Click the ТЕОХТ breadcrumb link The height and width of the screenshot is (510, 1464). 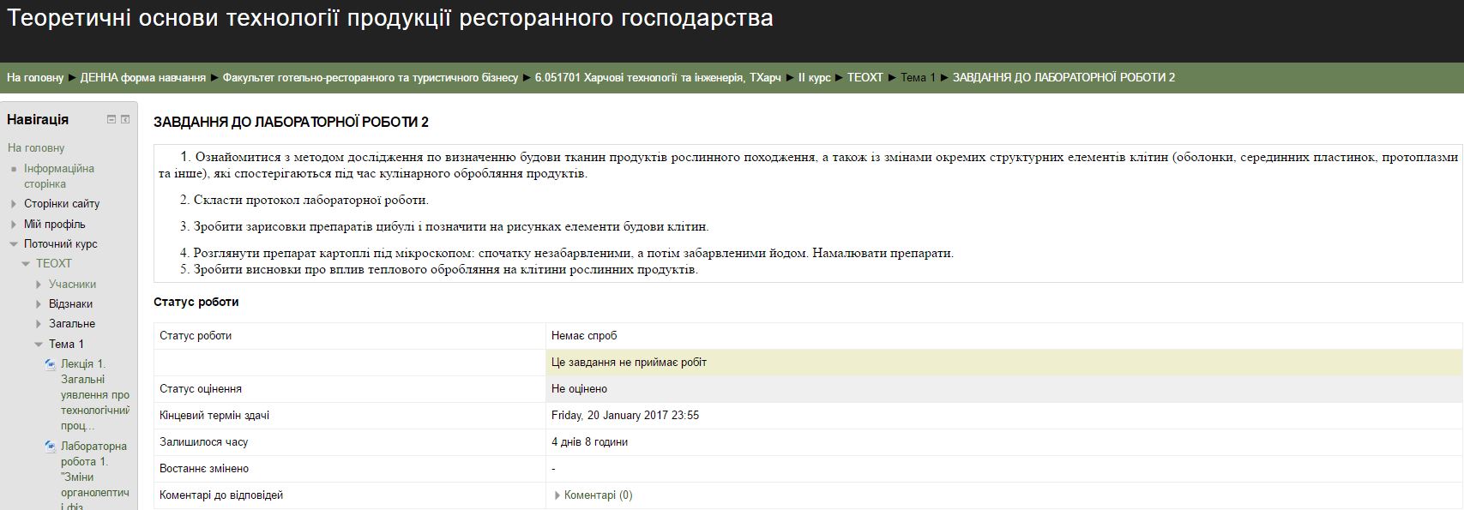coord(865,78)
